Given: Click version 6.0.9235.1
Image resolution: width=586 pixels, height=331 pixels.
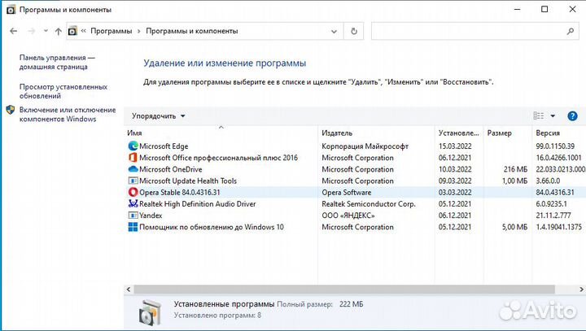Looking at the screenshot, I should pyautogui.click(x=551, y=204).
